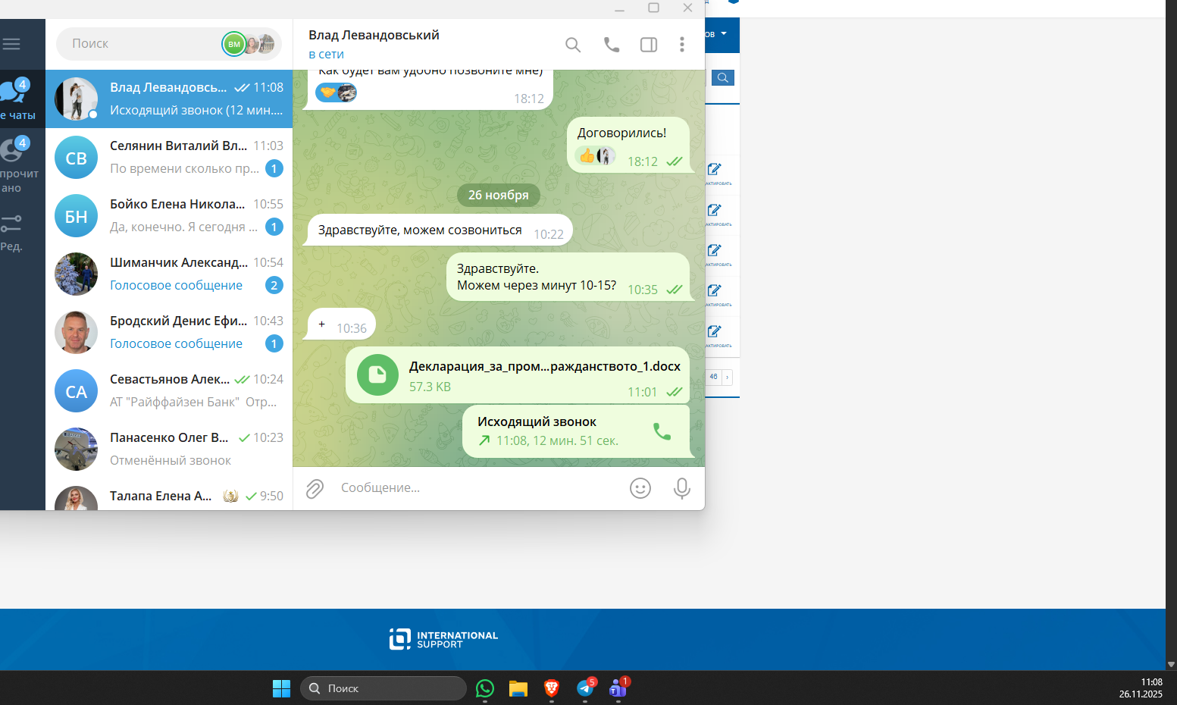This screenshot has width=1177, height=705.
Task: Open profile via header name Влад Левандовський
Action: (x=374, y=35)
